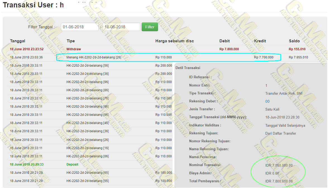
Task: Click the green Filter button
Action: click(x=150, y=27)
